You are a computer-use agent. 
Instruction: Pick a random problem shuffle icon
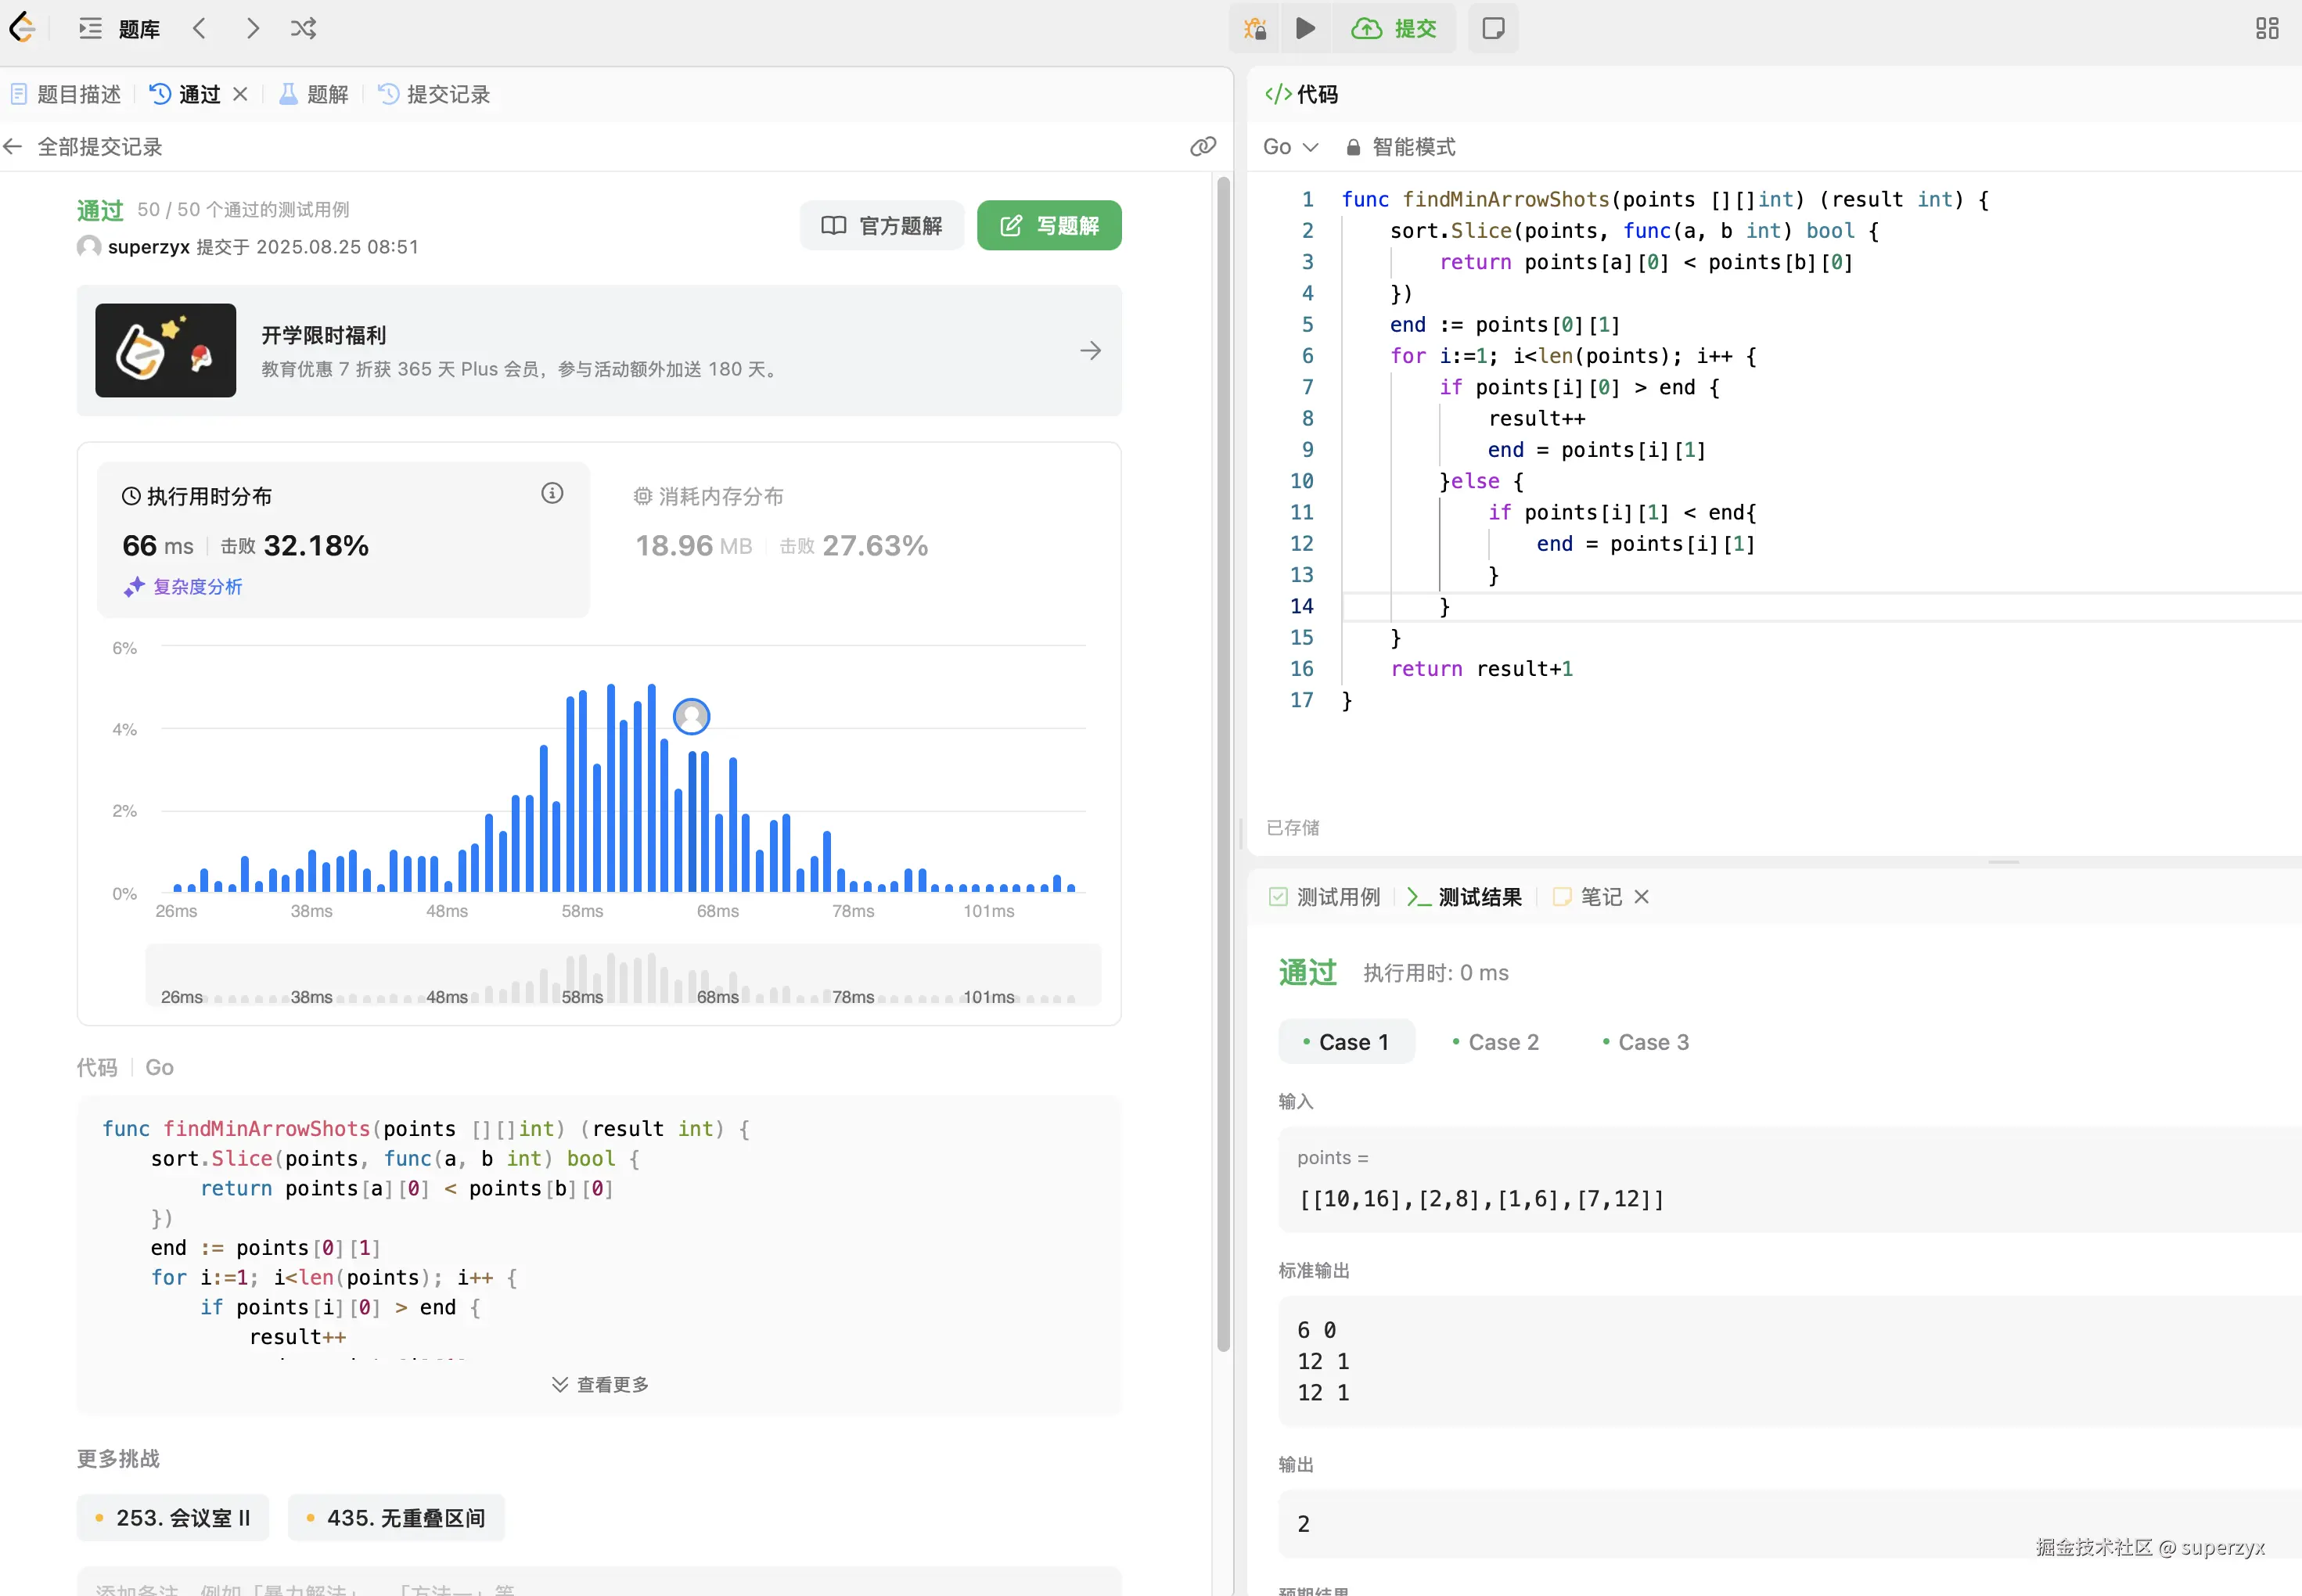click(303, 29)
